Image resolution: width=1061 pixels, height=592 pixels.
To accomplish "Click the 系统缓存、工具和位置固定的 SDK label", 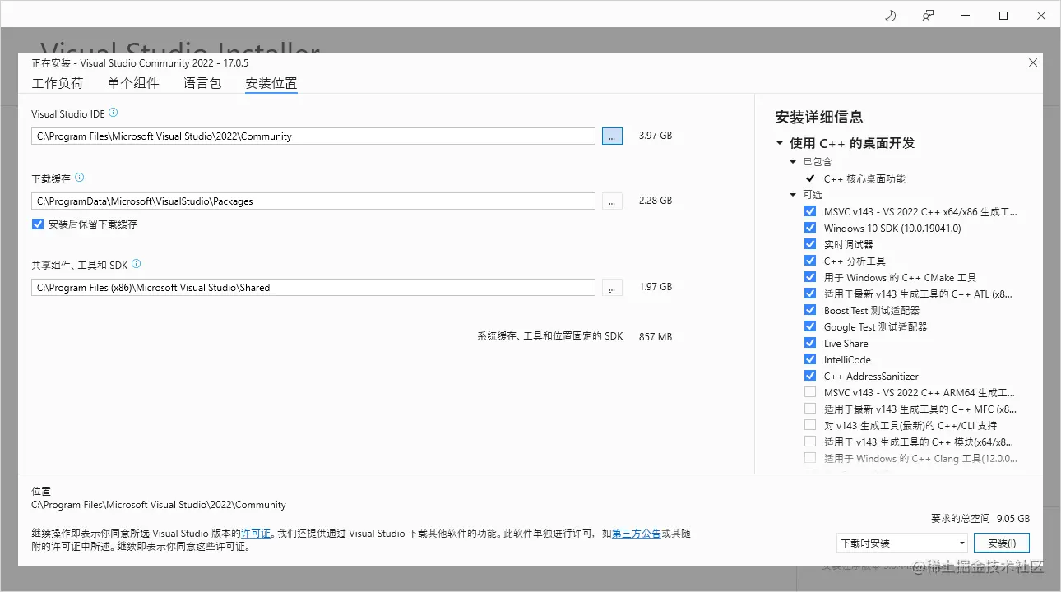I will tap(550, 337).
